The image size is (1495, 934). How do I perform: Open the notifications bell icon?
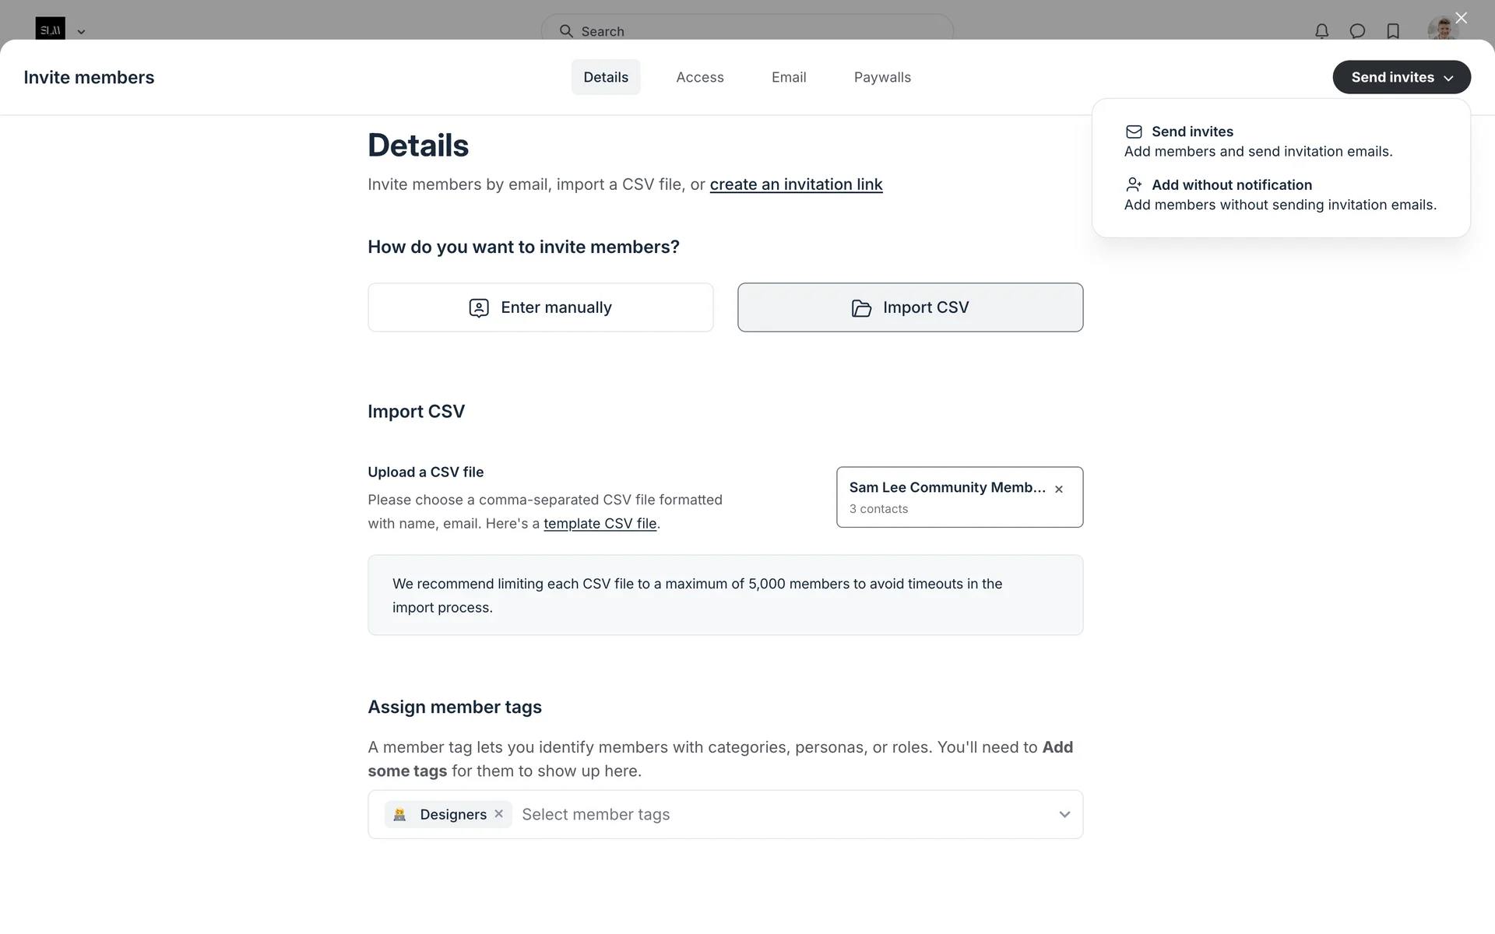pyautogui.click(x=1321, y=31)
